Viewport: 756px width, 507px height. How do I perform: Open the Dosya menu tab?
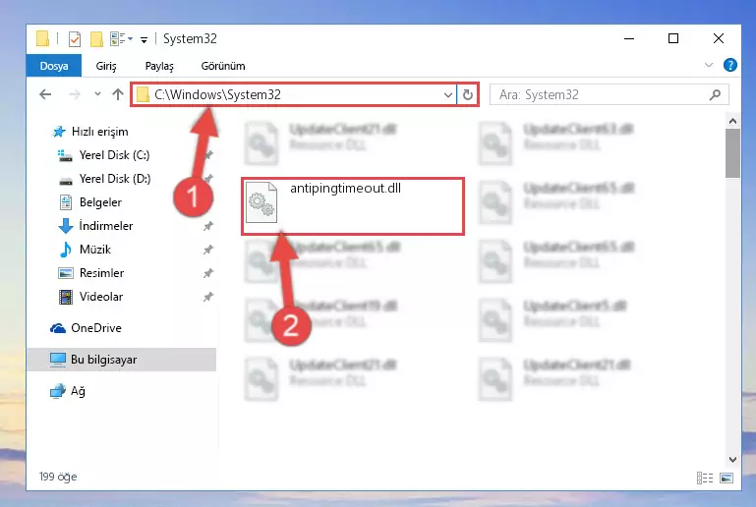click(x=54, y=66)
